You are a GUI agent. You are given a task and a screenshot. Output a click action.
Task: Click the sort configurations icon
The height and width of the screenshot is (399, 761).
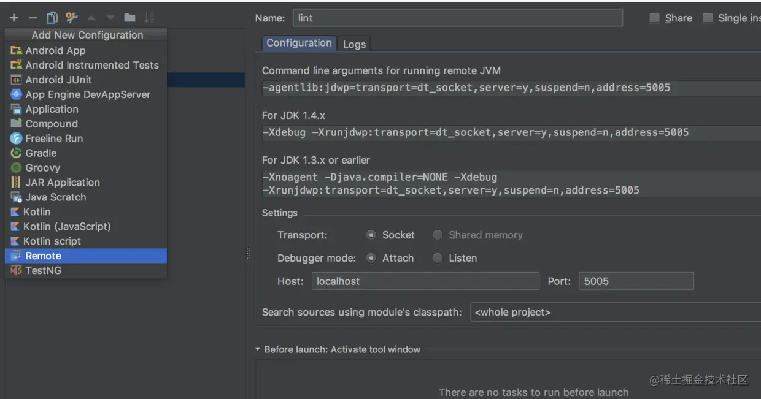149,18
